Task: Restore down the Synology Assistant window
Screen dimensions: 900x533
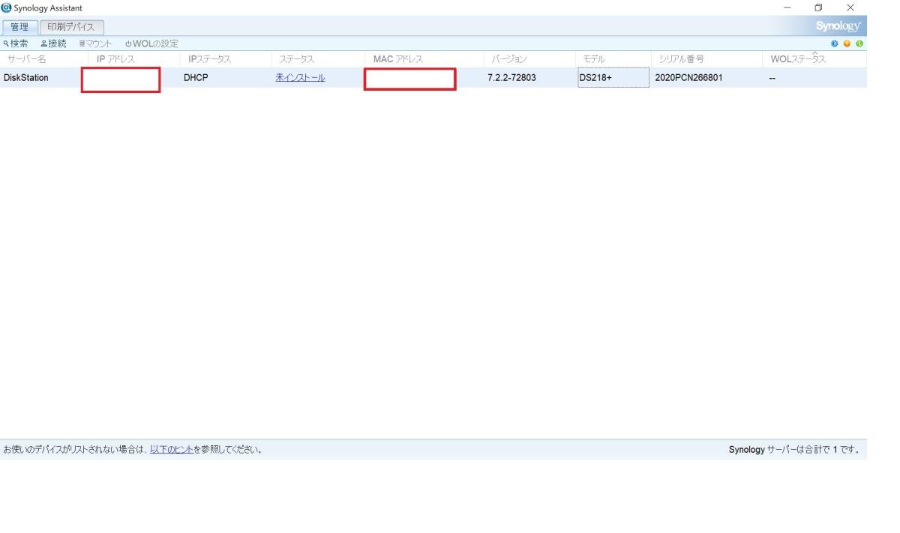Action: [x=818, y=7]
